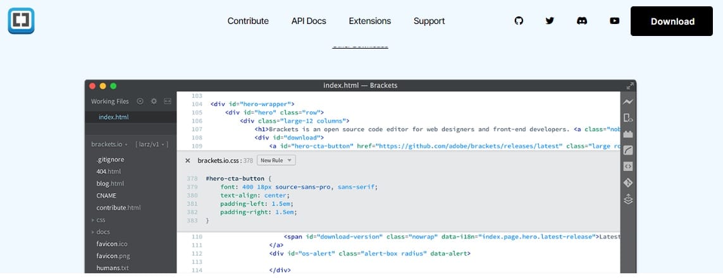Open the larz/v1 branch dropdown
Viewport: 723px width, 279px height.
[152, 145]
